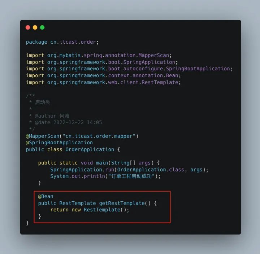Click RestTemplate in the web.client import
260x254 pixels.
[x=160, y=82]
